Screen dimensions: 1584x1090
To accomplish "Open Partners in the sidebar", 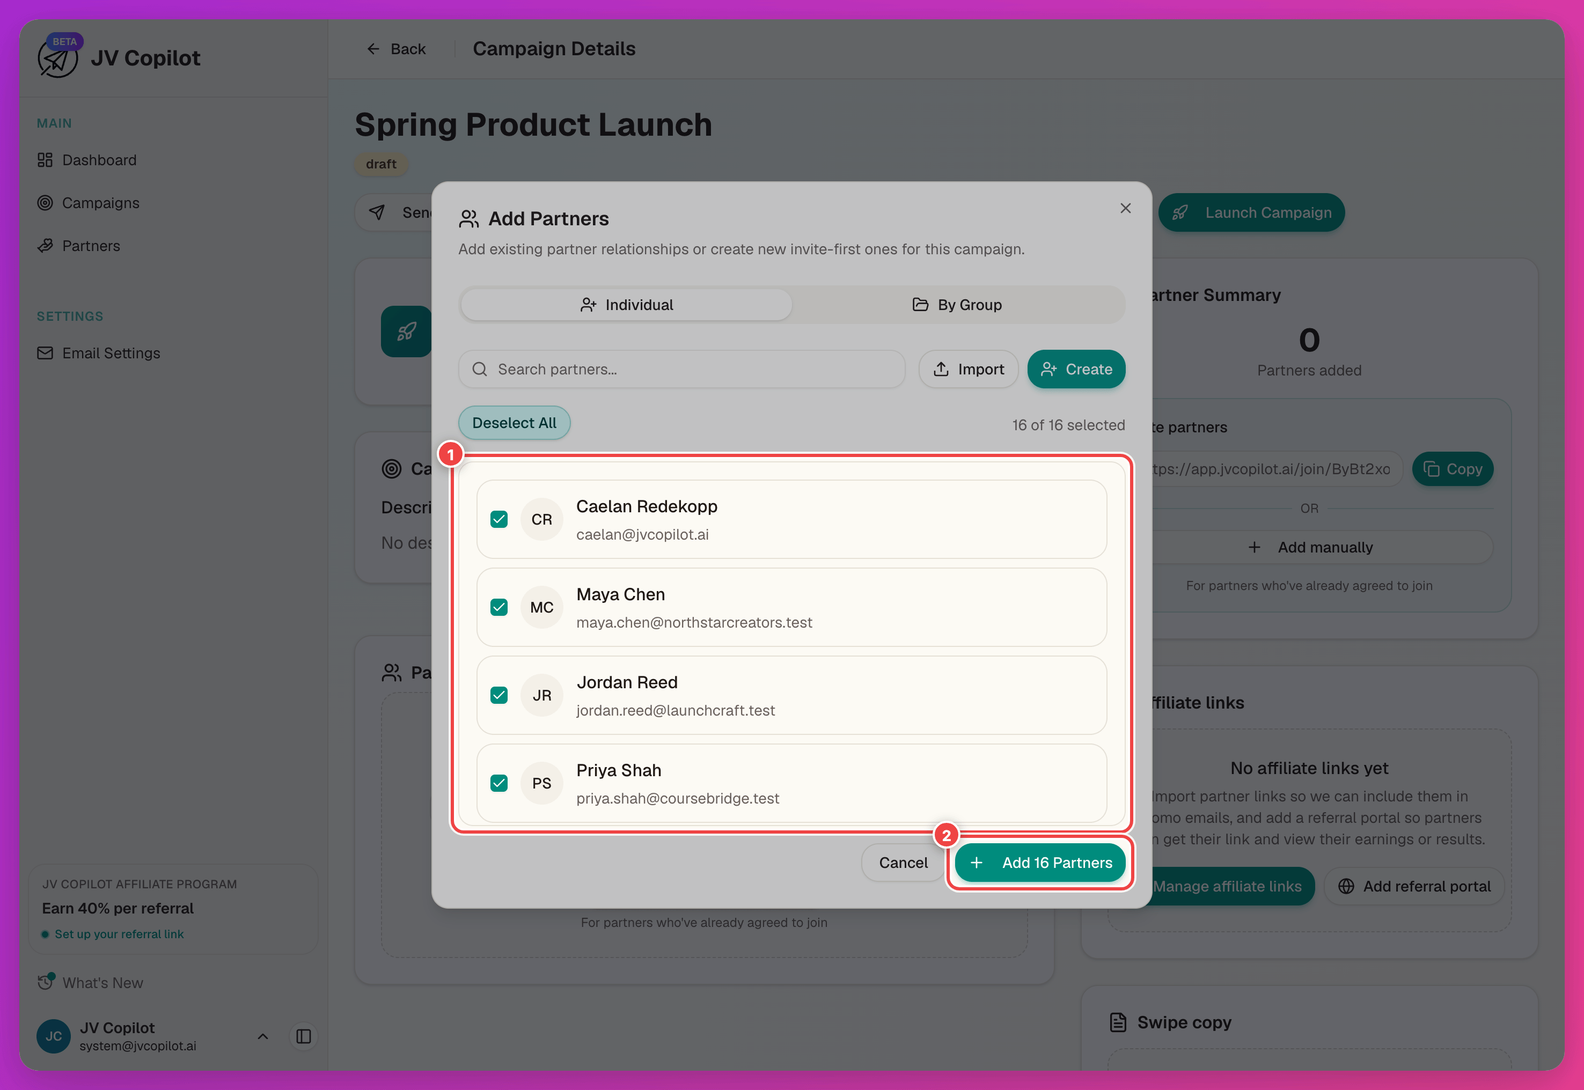I will click(x=78, y=246).
